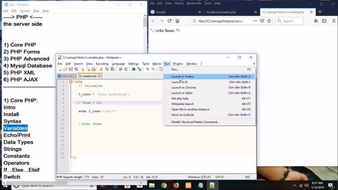The height and width of the screenshot is (190, 338).
Task: Click the Find binoculars icon in Notepad++
Action: (x=134, y=69)
